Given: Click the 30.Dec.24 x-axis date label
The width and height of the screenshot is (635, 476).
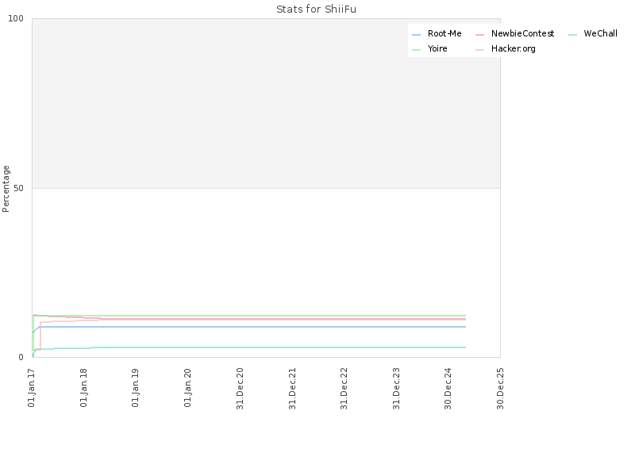Looking at the screenshot, I should pyautogui.click(x=448, y=389).
